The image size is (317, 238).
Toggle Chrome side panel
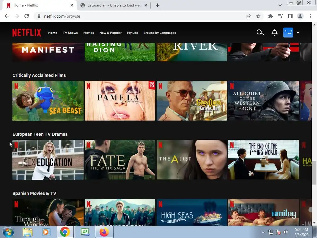[290, 16]
